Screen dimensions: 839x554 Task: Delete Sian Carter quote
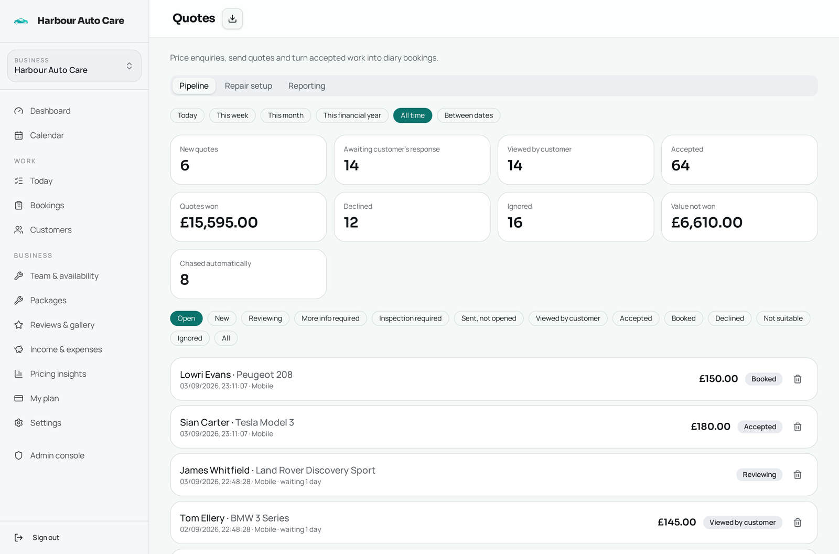[x=798, y=427]
